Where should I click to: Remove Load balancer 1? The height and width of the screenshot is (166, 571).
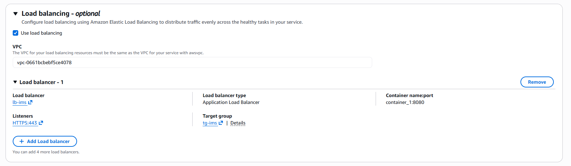pos(537,82)
